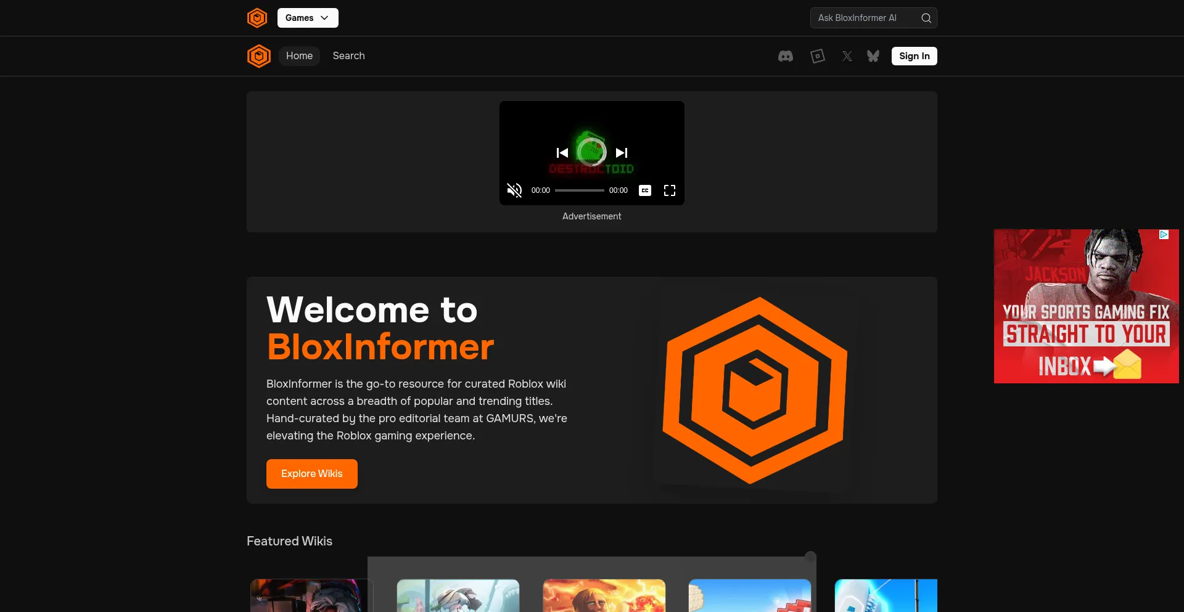Click the BloxInformer hexagon logo in the navbar
The image size is (1184, 612).
click(x=258, y=56)
